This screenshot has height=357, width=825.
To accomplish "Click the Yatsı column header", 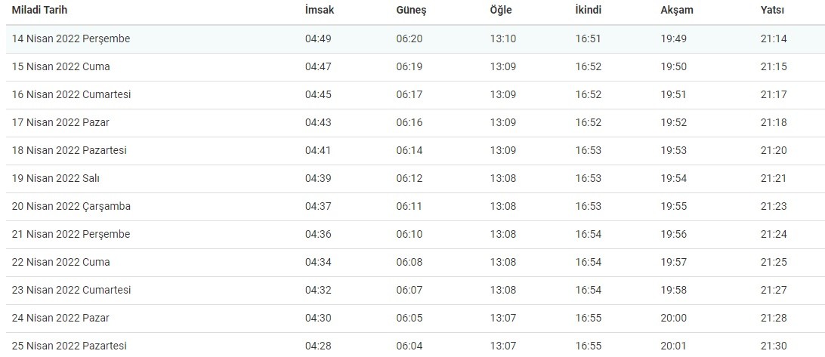I will point(772,11).
